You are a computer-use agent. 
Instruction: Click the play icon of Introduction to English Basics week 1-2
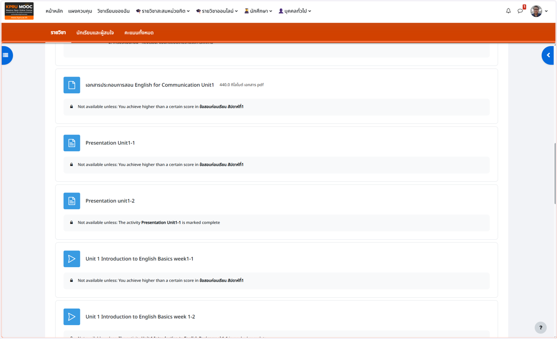tap(71, 317)
